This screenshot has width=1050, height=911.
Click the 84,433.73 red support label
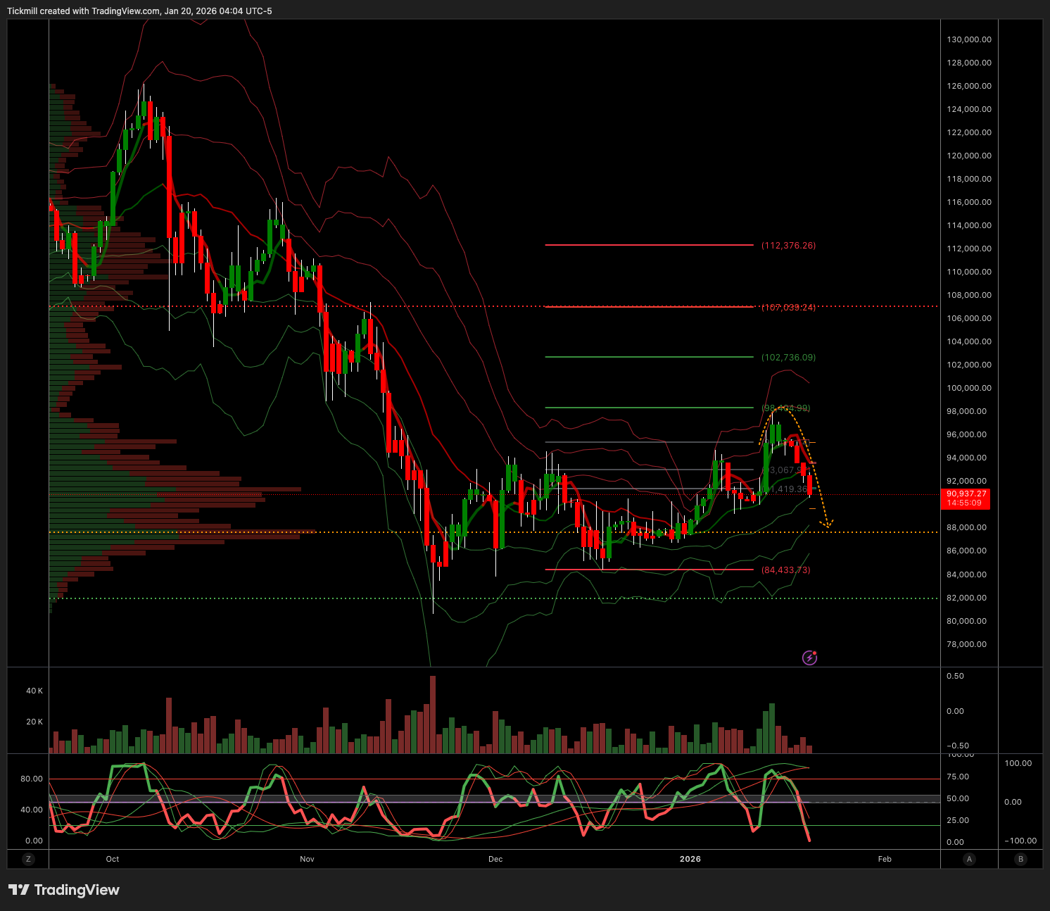pos(785,570)
